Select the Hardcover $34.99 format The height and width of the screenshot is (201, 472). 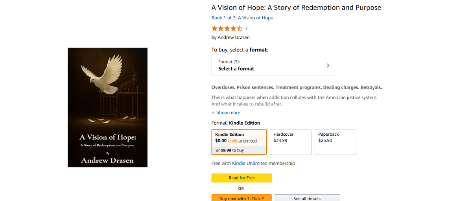click(x=291, y=142)
